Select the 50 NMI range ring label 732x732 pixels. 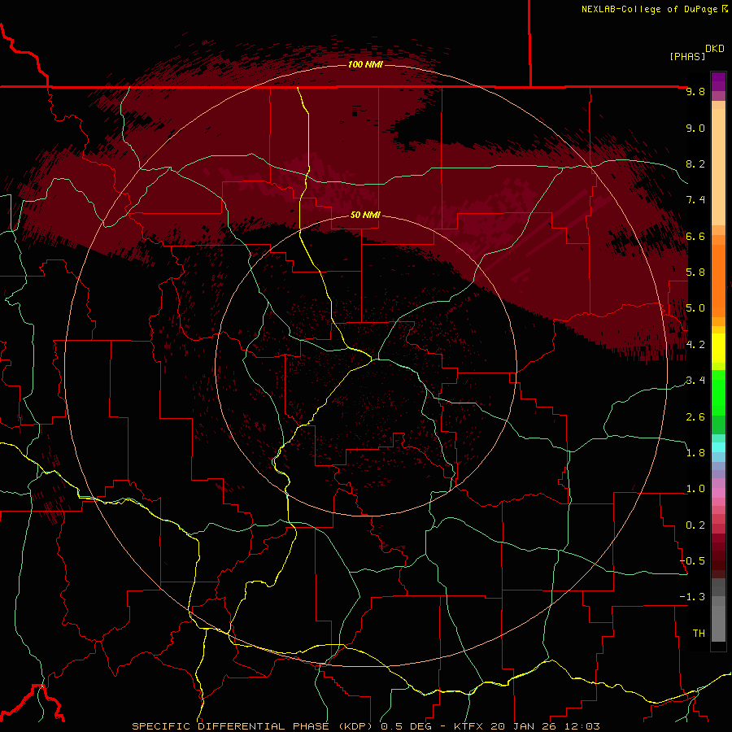[x=365, y=215]
